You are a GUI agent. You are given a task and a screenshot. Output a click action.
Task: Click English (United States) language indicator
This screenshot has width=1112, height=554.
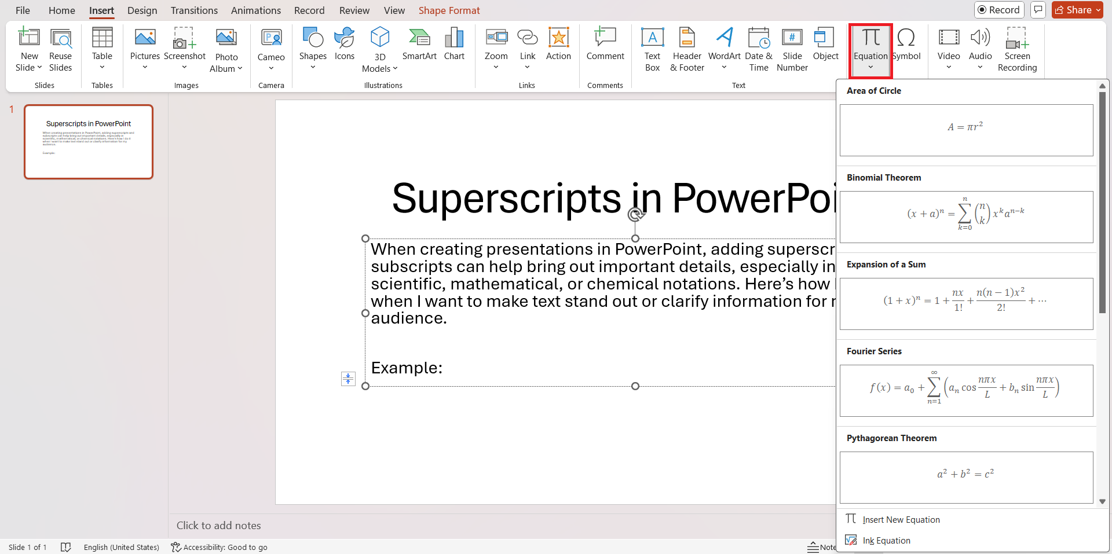[121, 547]
